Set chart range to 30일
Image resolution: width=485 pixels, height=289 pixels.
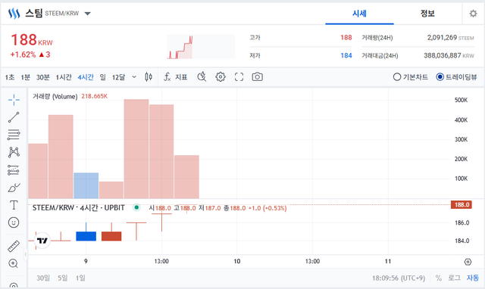[x=43, y=278]
